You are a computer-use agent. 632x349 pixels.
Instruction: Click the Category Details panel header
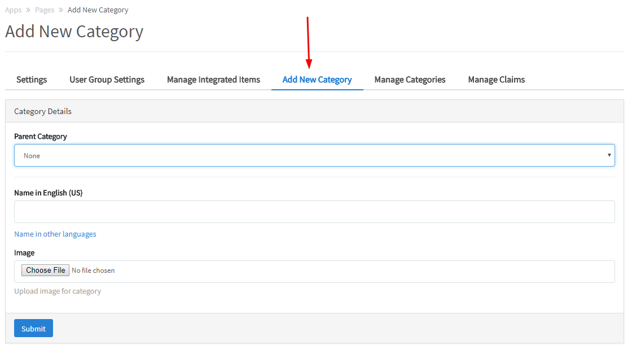43,111
